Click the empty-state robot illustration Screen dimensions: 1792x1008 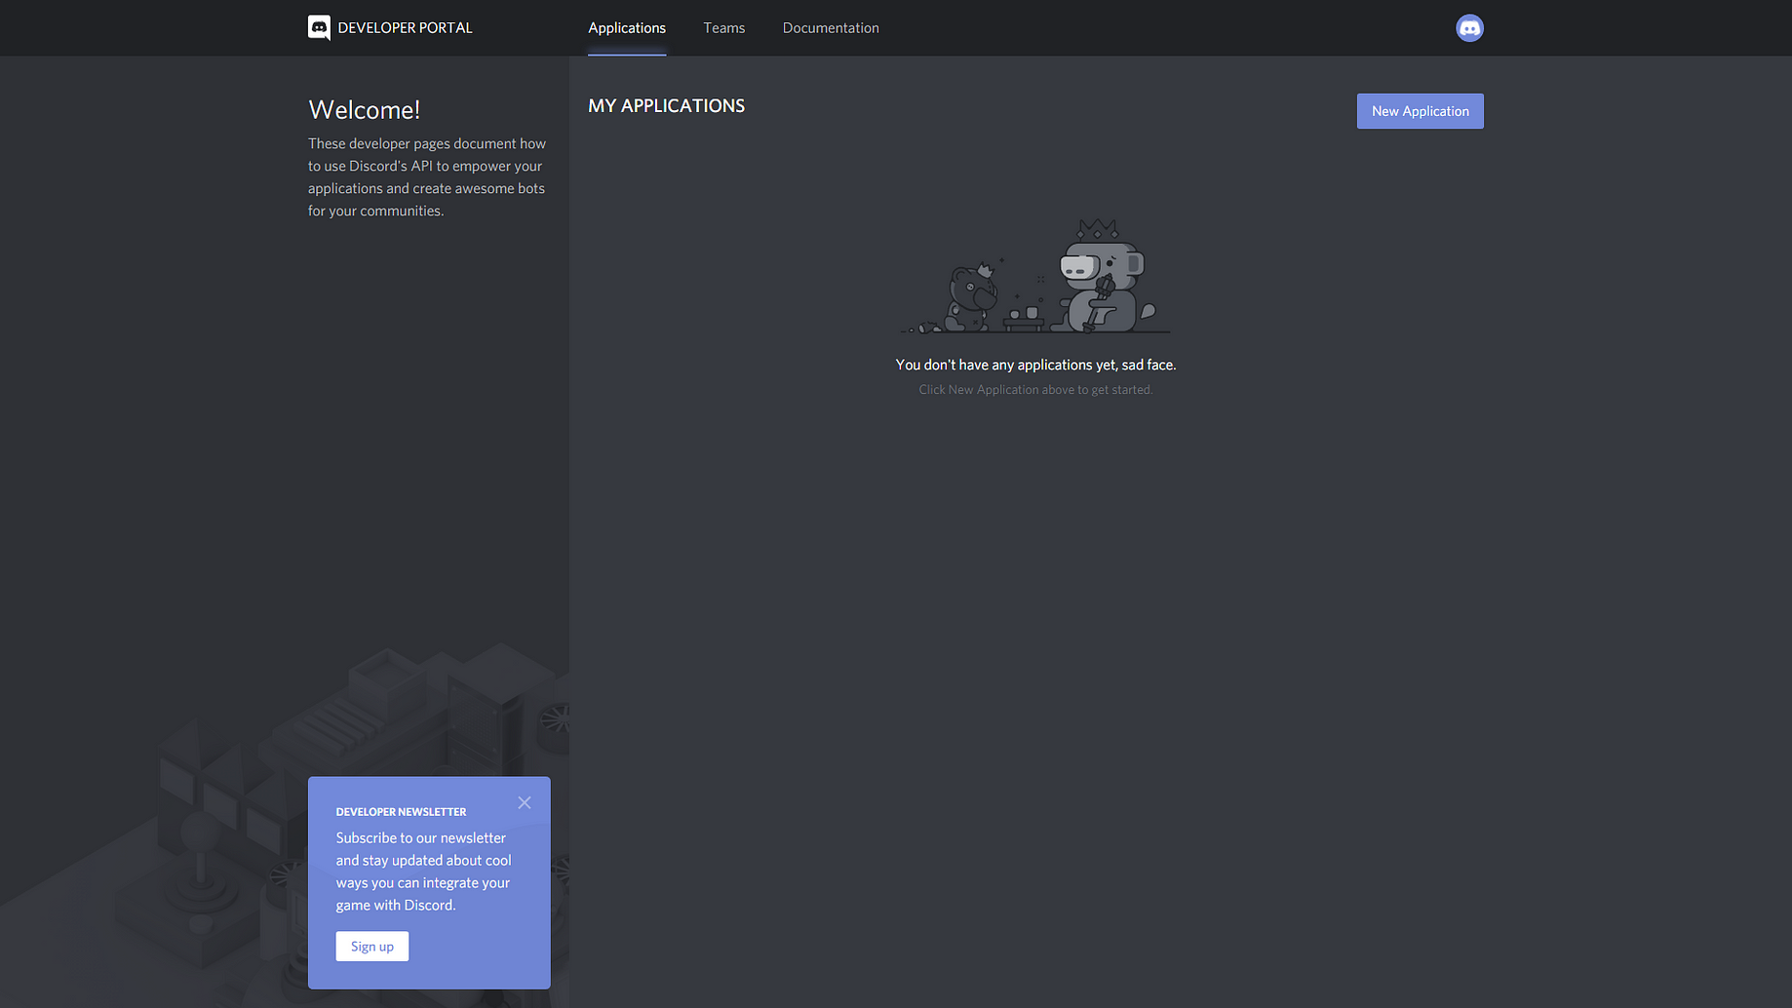(x=1035, y=277)
